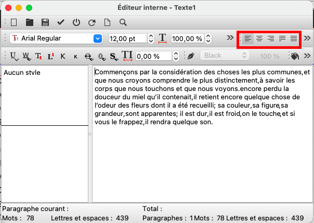
Task: Click the 12,00 pt font size field
Action: [128, 38]
